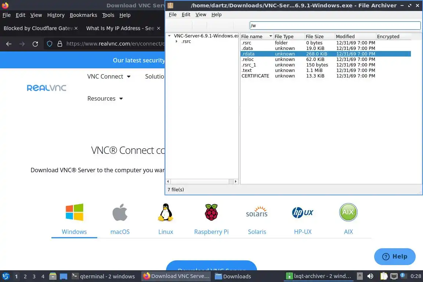Switch to workspace 3
Viewport: 423px width, 282px height.
(34, 276)
